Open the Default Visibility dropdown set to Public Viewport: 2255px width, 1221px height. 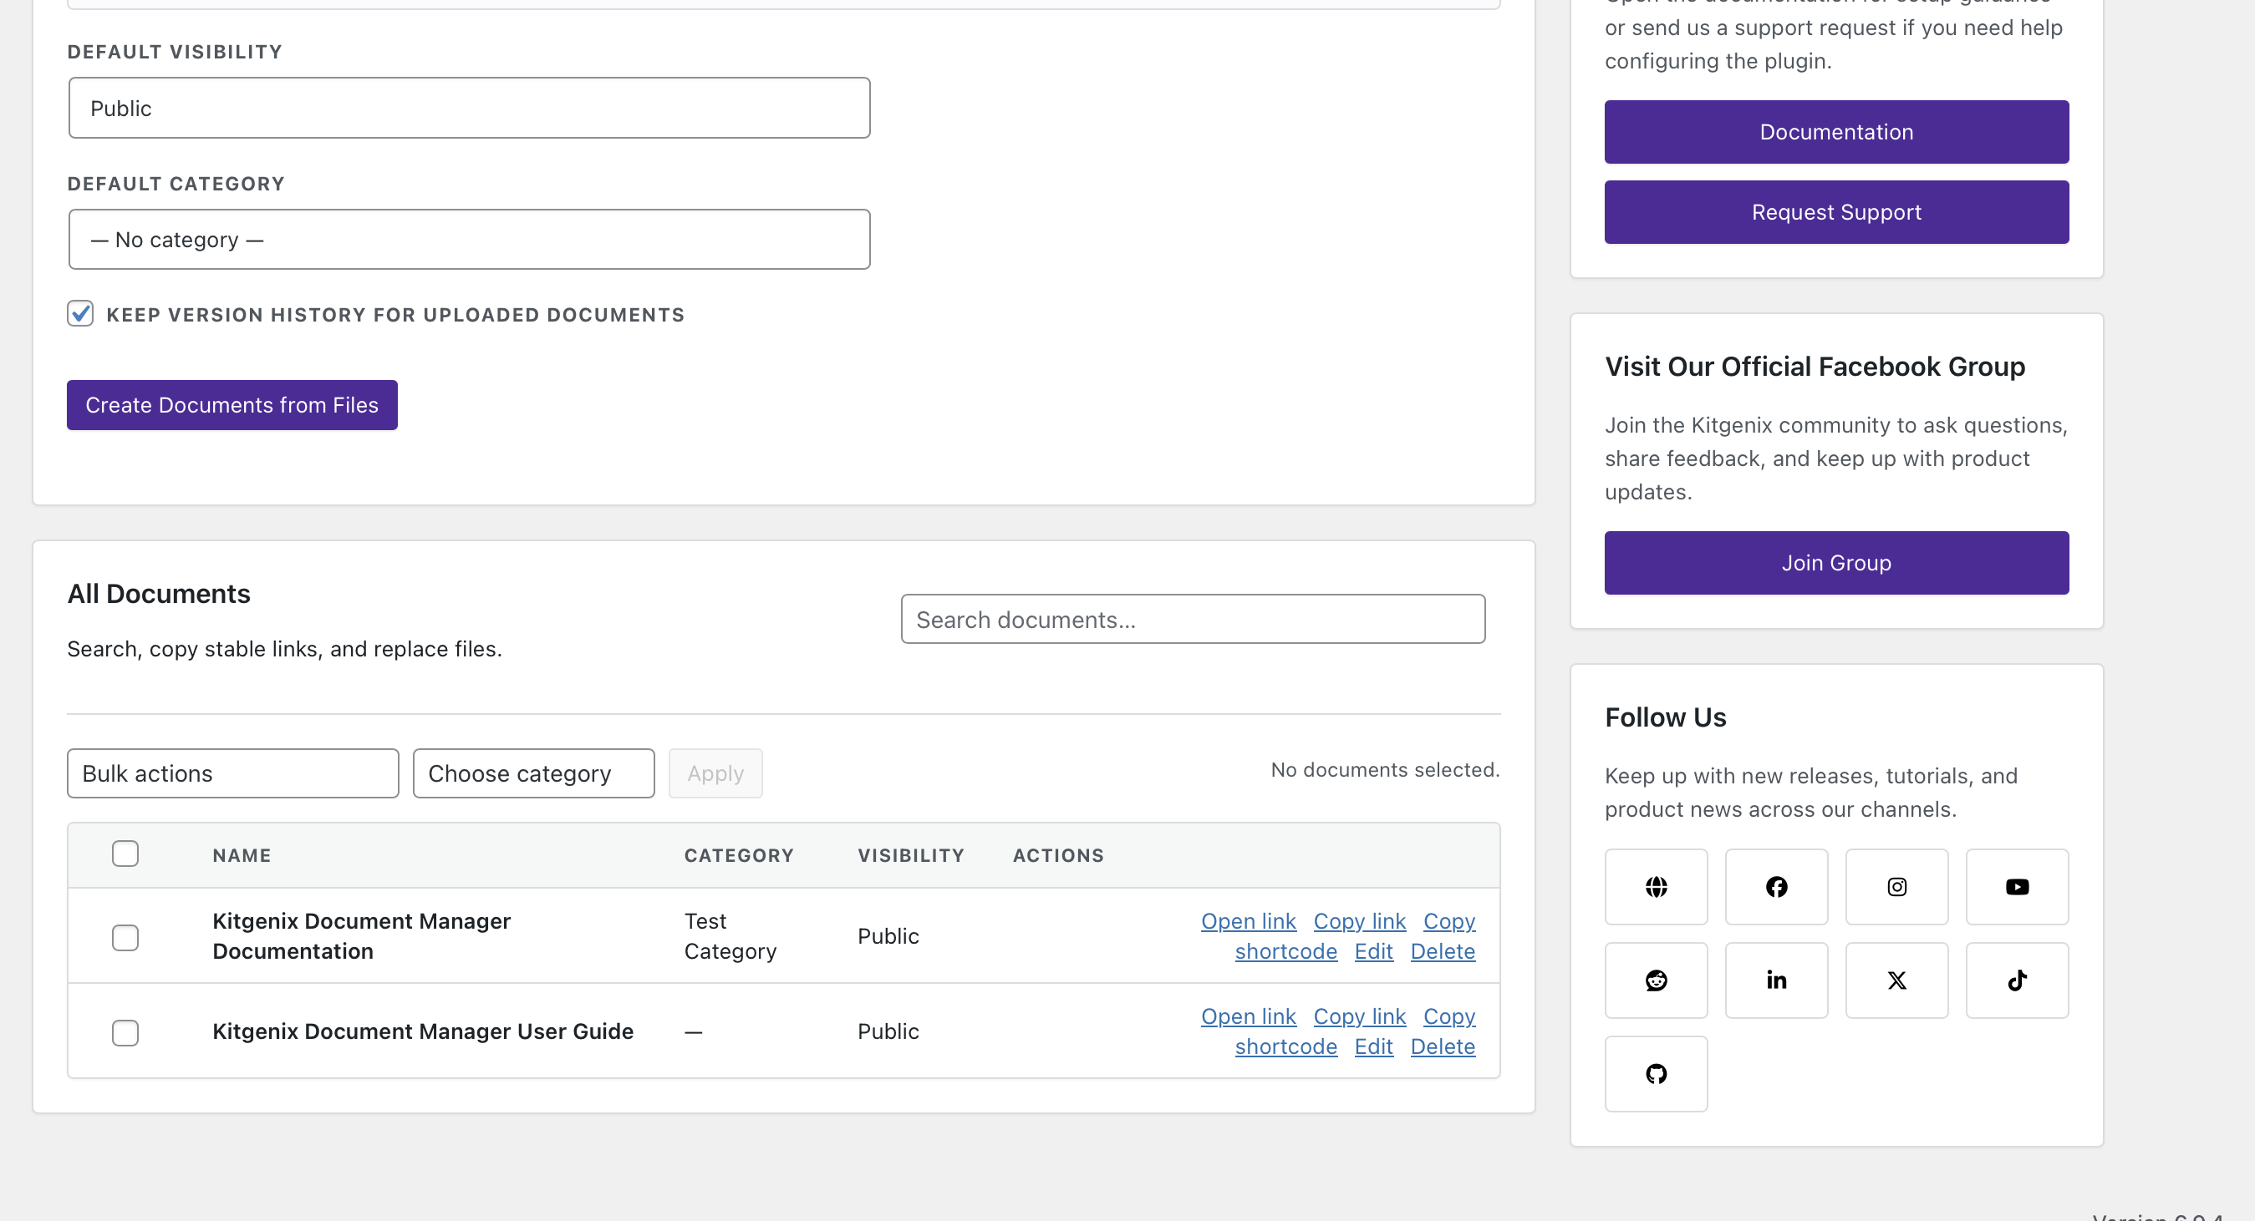(469, 109)
